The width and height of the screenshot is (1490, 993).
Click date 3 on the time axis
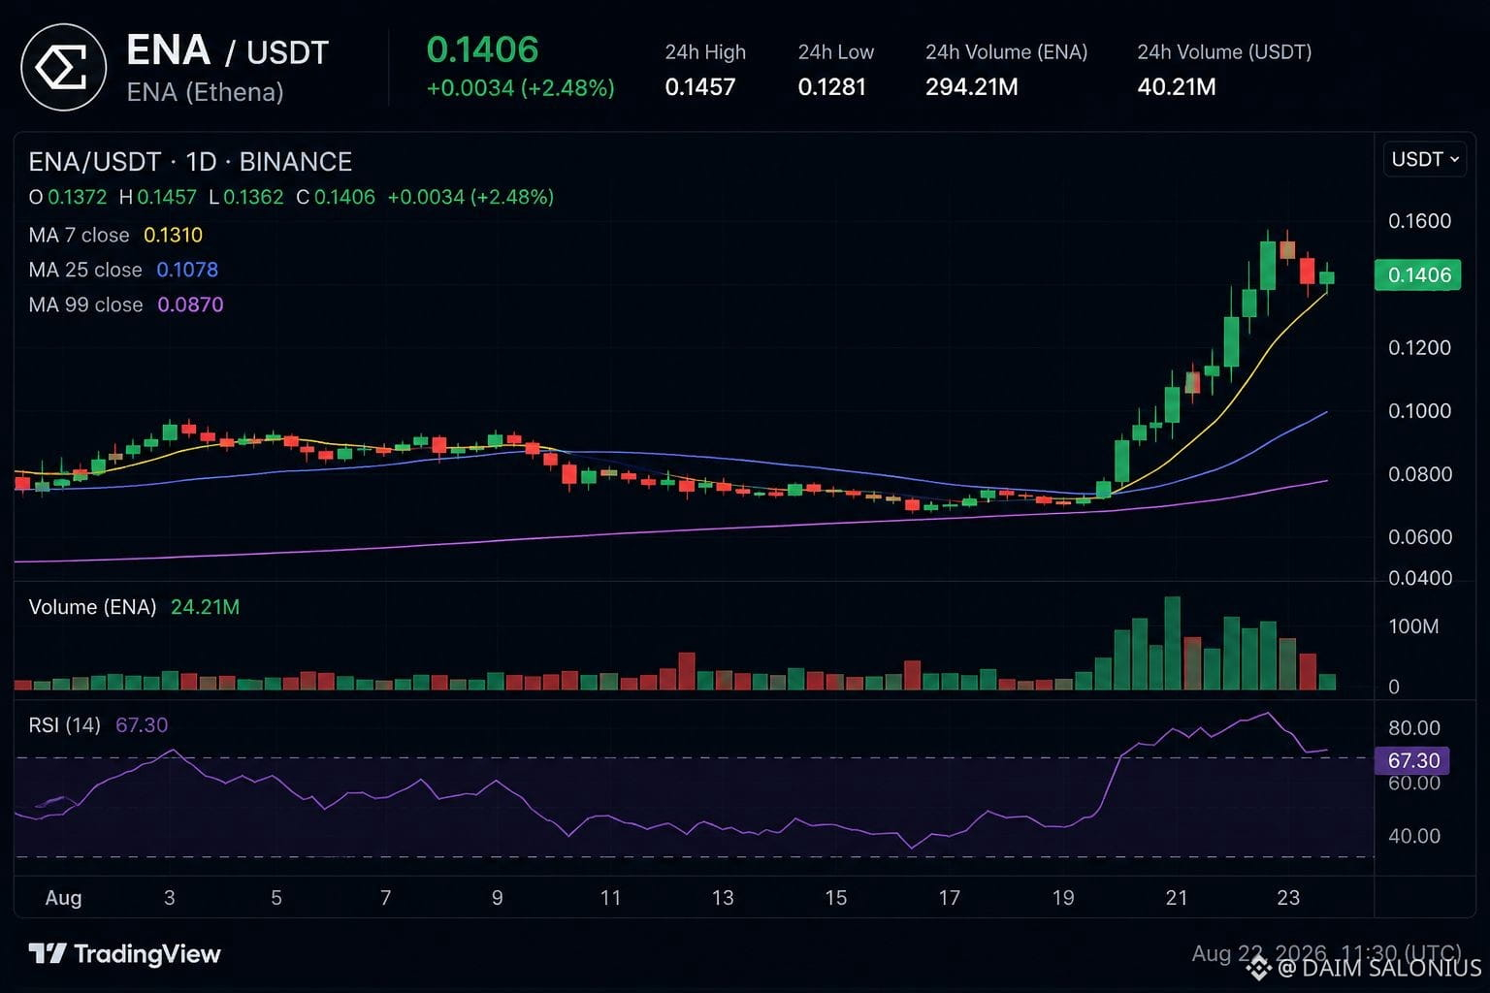point(170,898)
